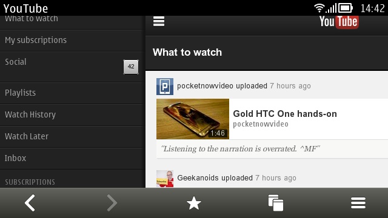Image resolution: width=388 pixels, height=218 pixels.
Task: Tap 7 hours ago beside pocketnowvideo
Action: point(290,86)
